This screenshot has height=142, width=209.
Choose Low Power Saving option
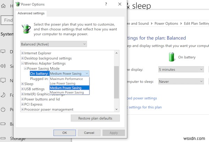pyautogui.click(x=69, y=83)
